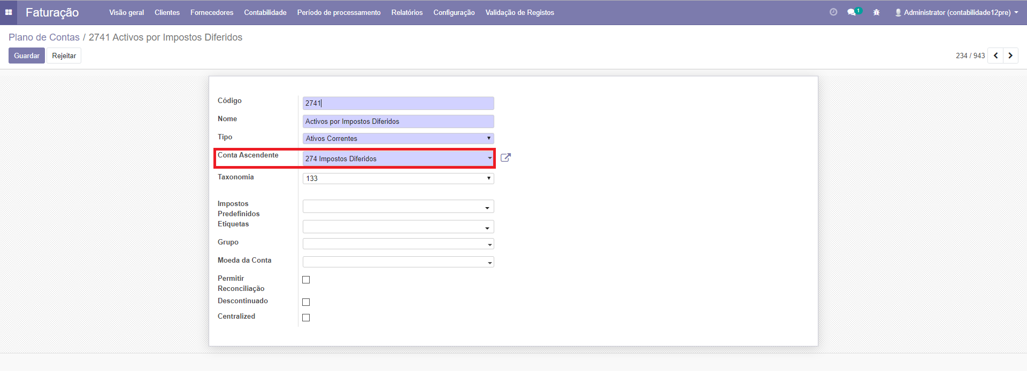Image resolution: width=1027 pixels, height=371 pixels.
Task: Open external link for Conta Ascendente
Action: (505, 157)
